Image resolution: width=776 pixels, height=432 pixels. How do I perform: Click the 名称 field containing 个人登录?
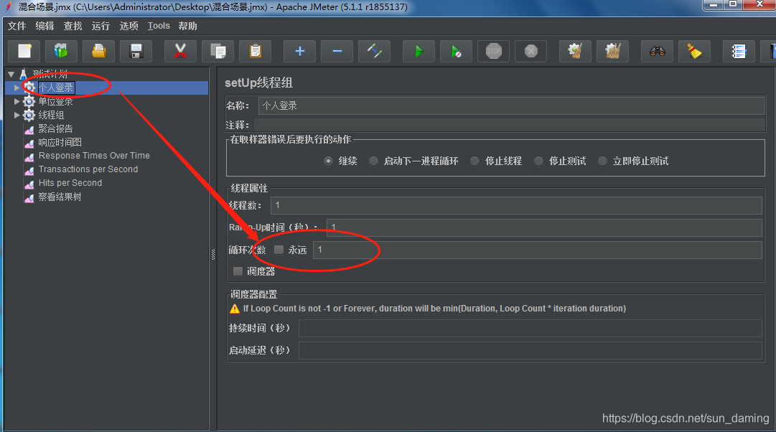pyautogui.click(x=512, y=105)
